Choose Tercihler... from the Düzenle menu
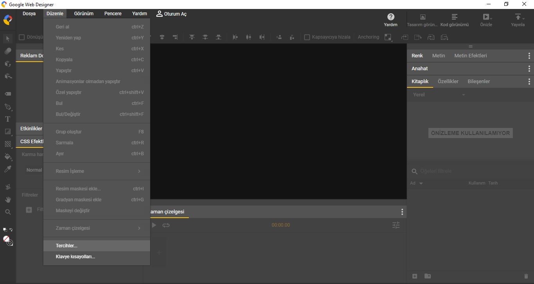Screen dimensions: 534x284 97,246
